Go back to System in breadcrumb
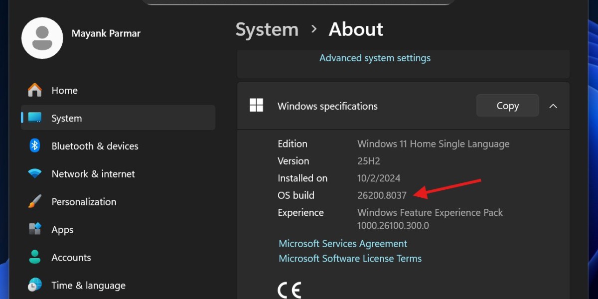 point(267,30)
